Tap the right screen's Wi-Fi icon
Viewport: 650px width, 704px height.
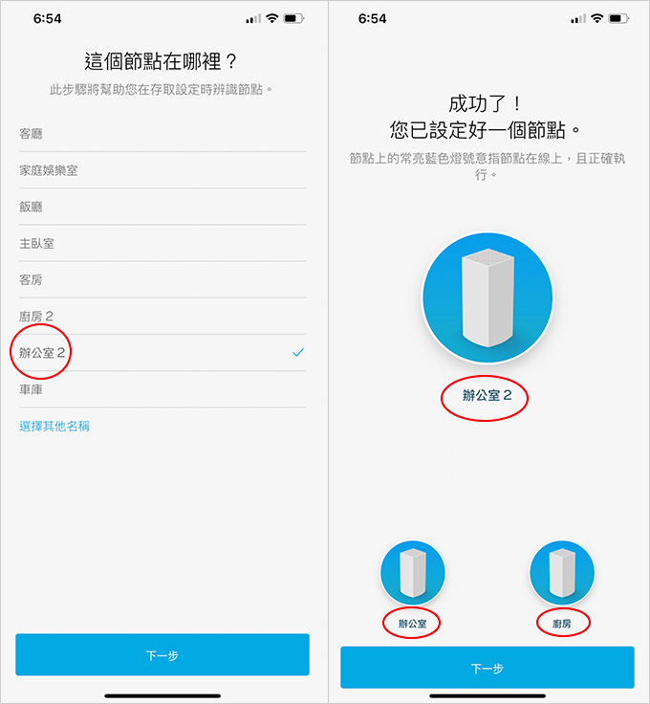point(596,18)
